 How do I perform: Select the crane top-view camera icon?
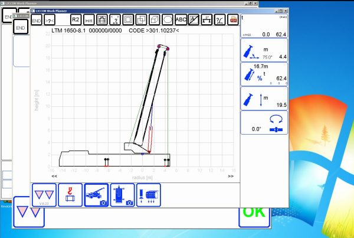tap(123, 195)
